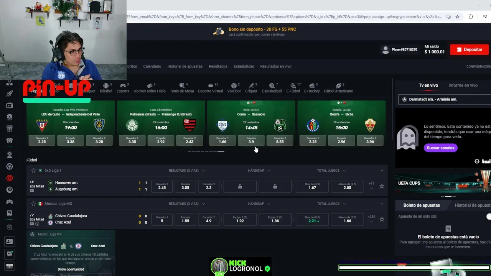Collapse the 5x5 Liga 1 section
The width and height of the screenshot is (491, 276).
382,171
